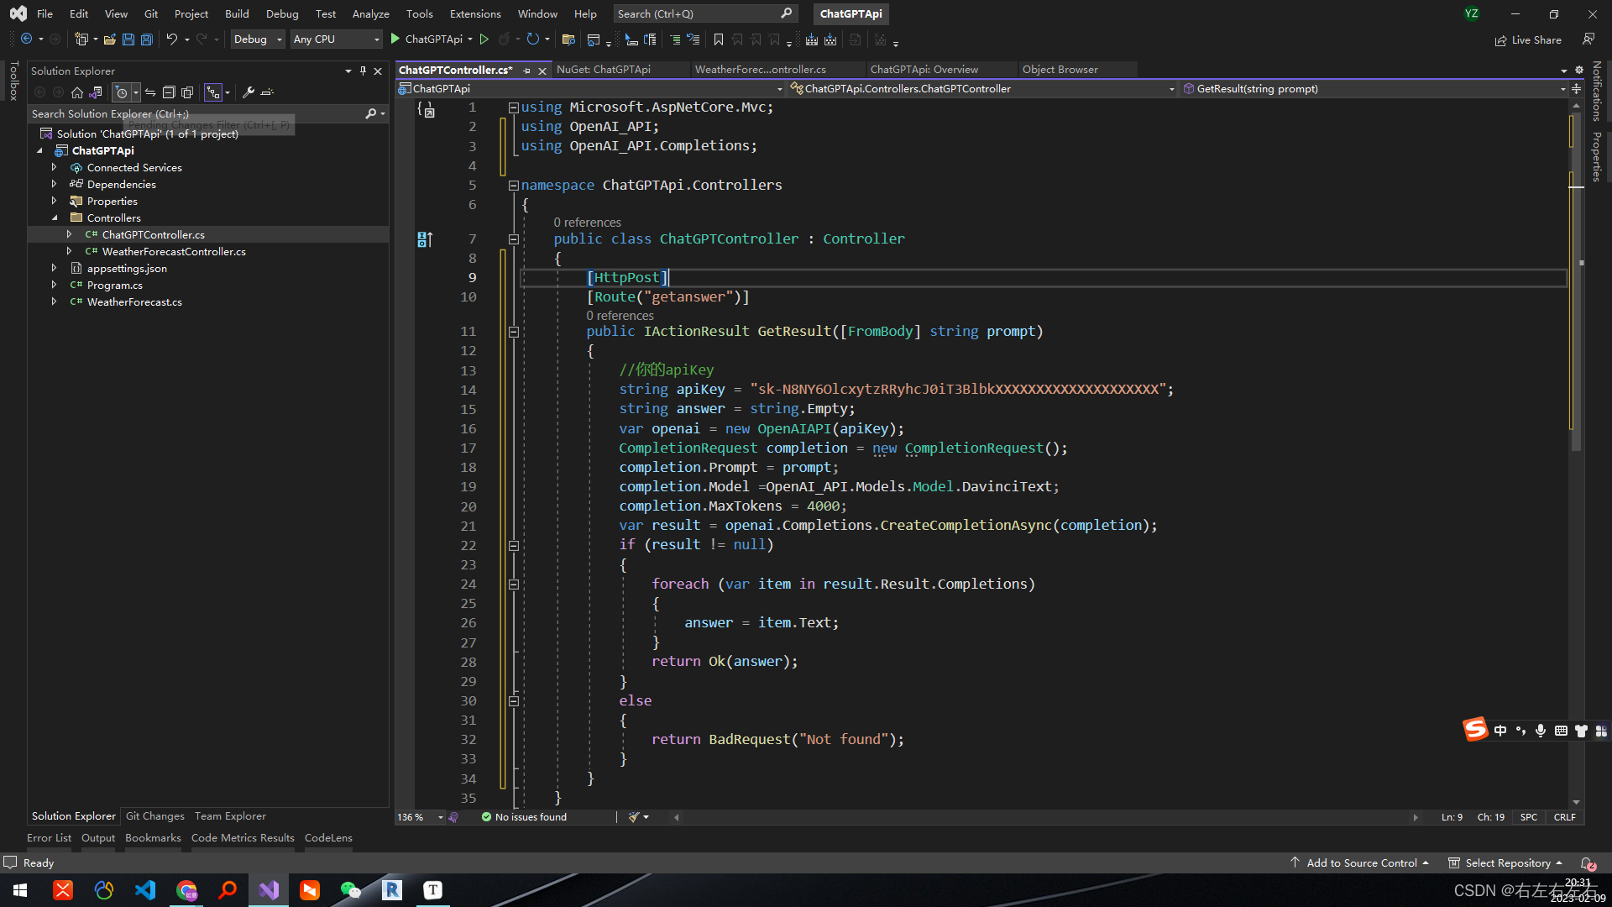Close the Solution Explorer panel

click(378, 71)
